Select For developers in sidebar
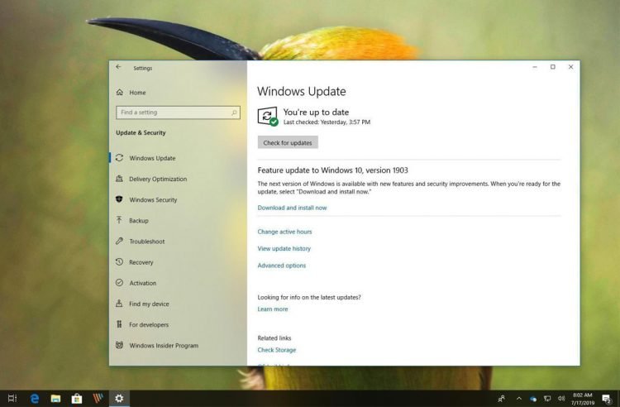This screenshot has width=620, height=407. (149, 324)
